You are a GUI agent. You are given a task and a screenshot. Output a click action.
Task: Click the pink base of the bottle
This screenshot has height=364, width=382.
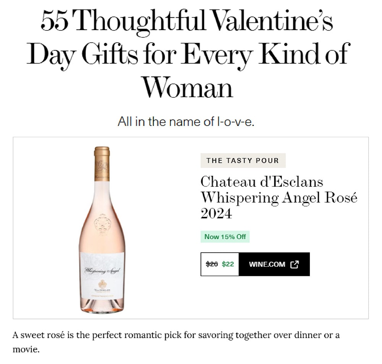point(102,305)
